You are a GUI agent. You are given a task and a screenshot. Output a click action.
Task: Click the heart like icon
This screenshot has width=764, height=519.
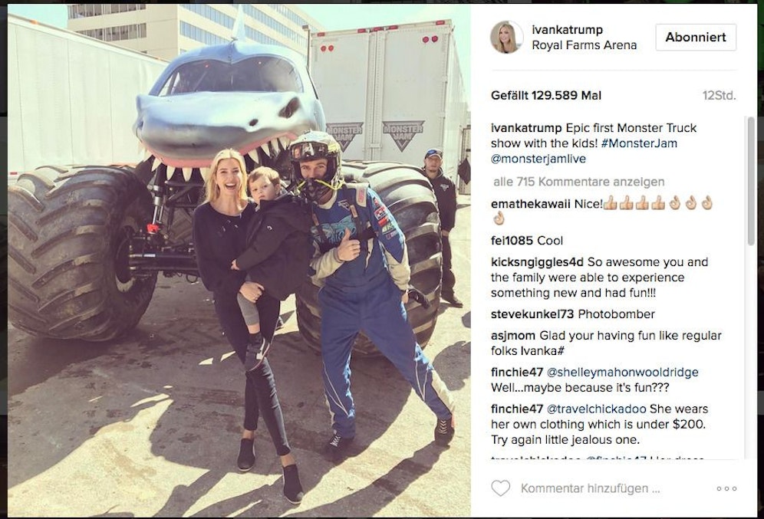click(x=500, y=488)
